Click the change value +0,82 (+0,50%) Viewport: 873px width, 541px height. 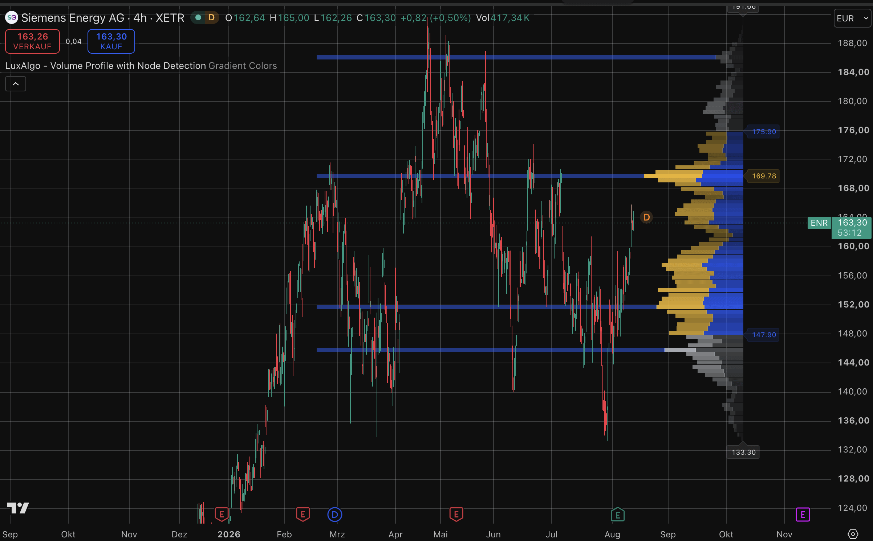435,18
